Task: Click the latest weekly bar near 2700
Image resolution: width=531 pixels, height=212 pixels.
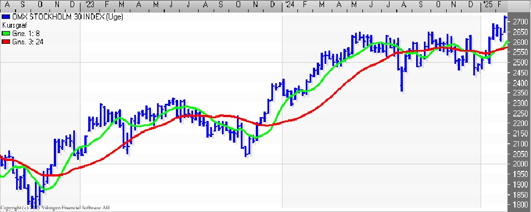Action: pyautogui.click(x=505, y=24)
